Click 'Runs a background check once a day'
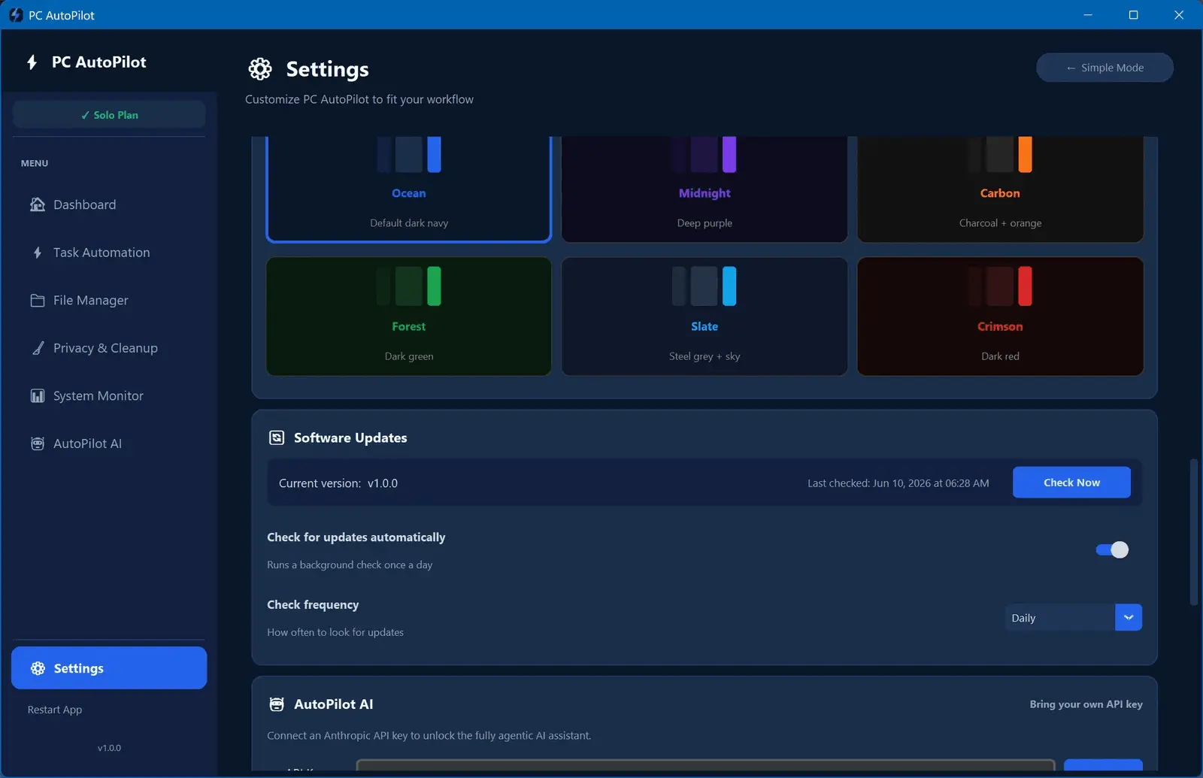The height and width of the screenshot is (778, 1203). tap(350, 565)
